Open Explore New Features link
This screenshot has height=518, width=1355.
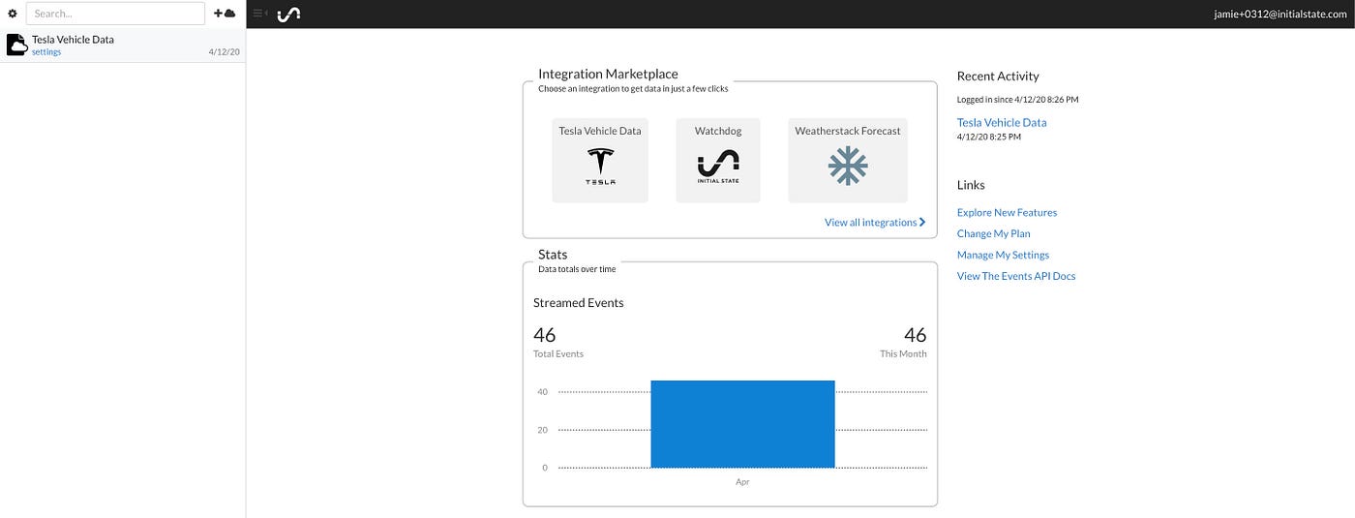point(1007,213)
